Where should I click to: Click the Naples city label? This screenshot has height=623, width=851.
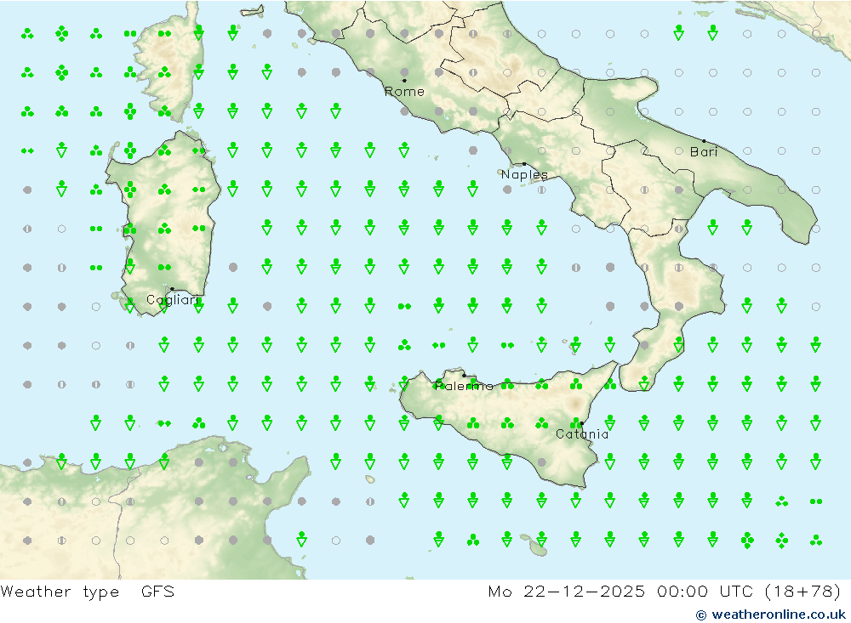[524, 174]
